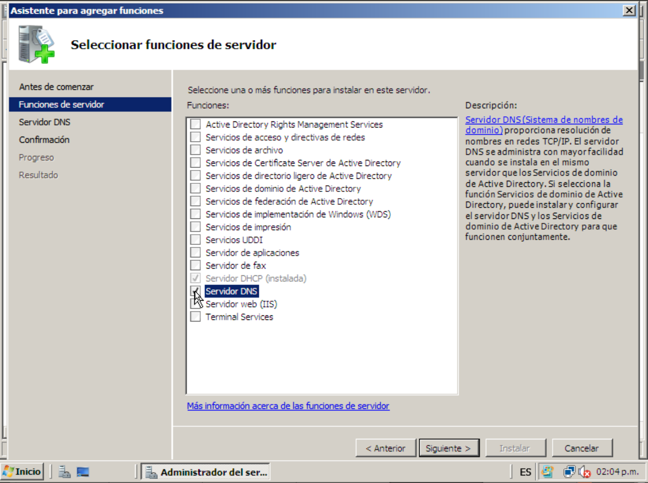The image size is (648, 483).
Task: Click the show desktop quick-launch icon
Action: pyautogui.click(x=83, y=472)
